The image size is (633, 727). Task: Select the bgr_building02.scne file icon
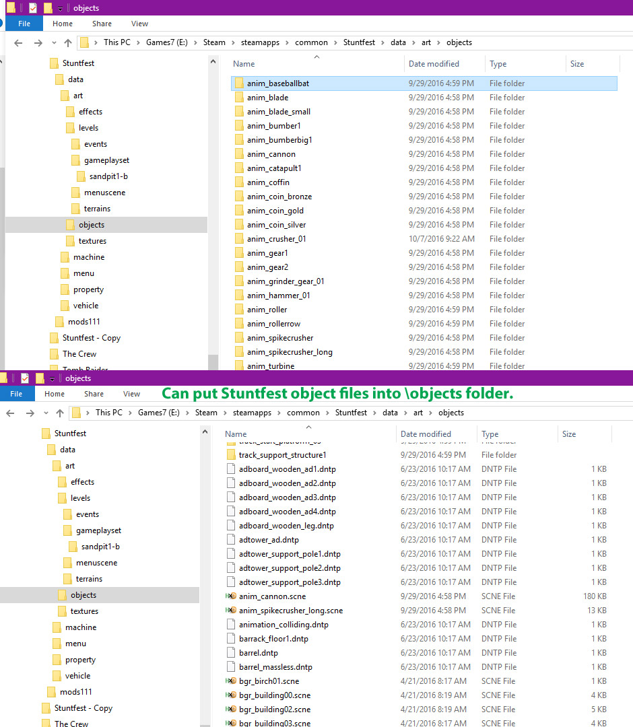(231, 709)
